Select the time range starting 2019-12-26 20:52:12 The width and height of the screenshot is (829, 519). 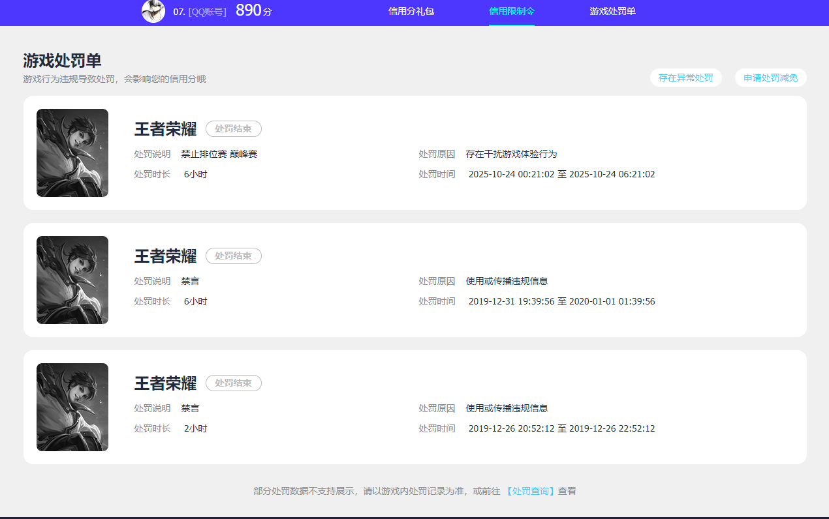click(x=562, y=428)
